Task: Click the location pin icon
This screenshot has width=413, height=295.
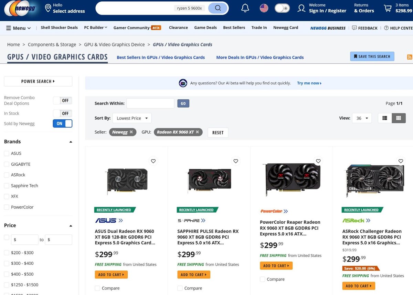Action: point(48,8)
